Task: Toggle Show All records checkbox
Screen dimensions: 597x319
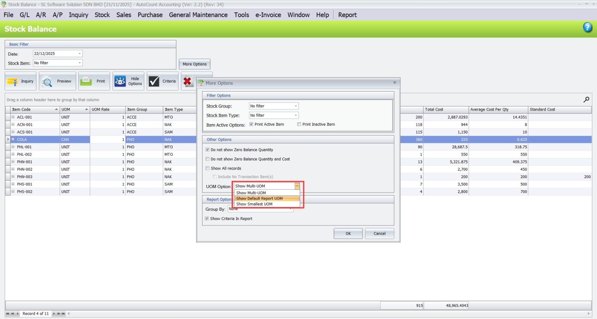Action: tap(208, 168)
